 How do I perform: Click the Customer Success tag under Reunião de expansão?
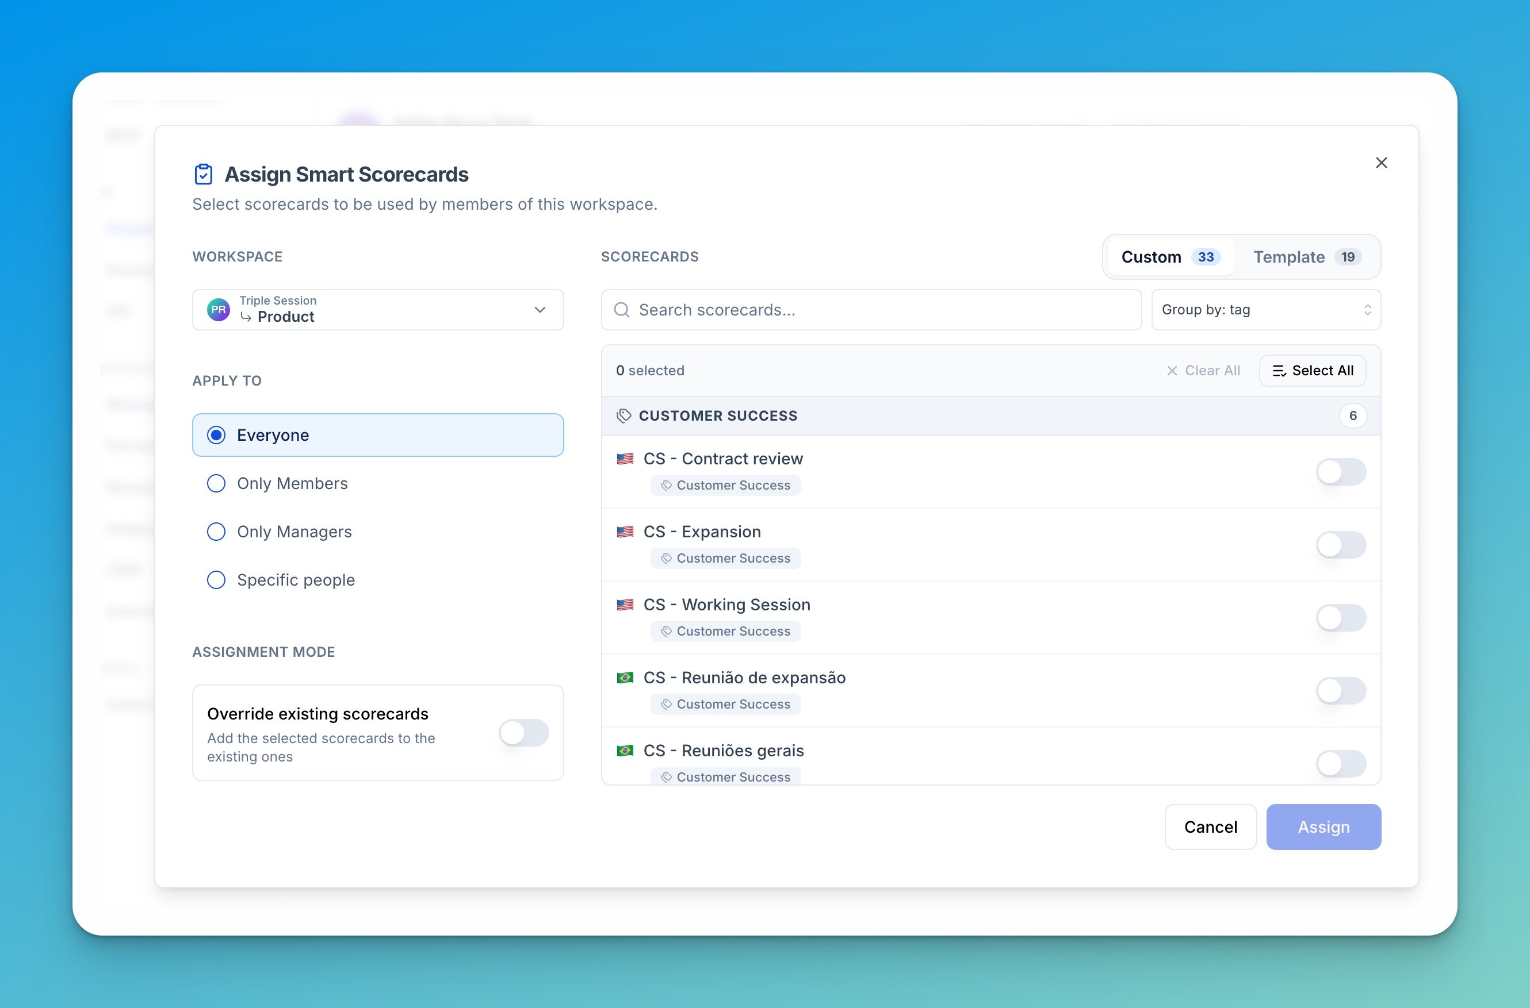[x=726, y=704]
